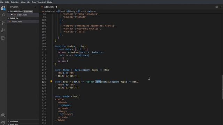Open the View menu
Screen dimensions: 223x125
23,2
